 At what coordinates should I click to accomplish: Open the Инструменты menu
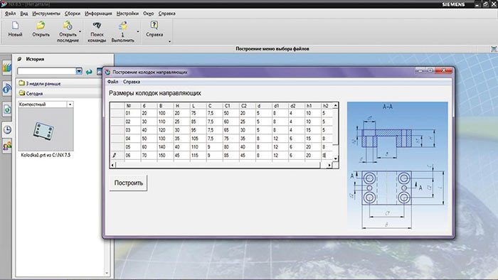(46, 14)
